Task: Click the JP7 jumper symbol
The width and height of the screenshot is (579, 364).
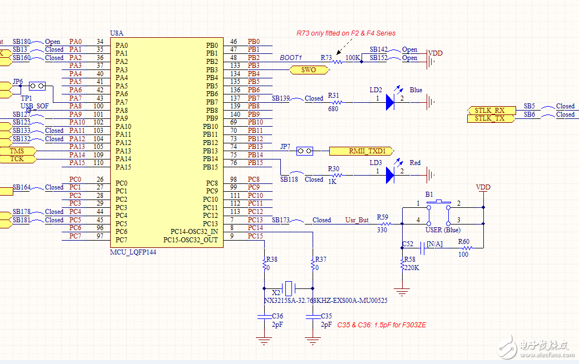Action: coord(304,151)
